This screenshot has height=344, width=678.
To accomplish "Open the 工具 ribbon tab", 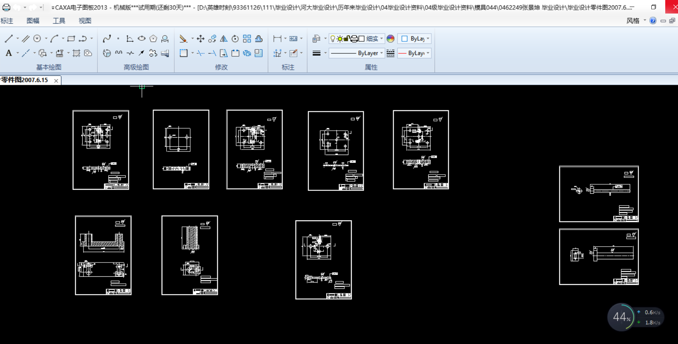I will pos(59,21).
